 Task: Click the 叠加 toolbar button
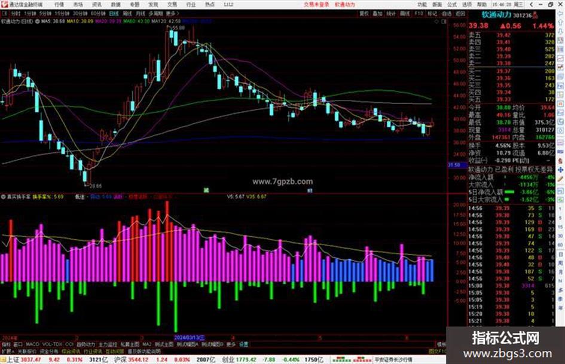coord(377,13)
